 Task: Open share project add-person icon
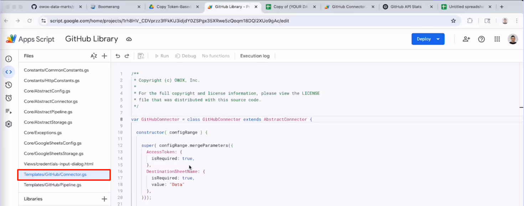466,39
